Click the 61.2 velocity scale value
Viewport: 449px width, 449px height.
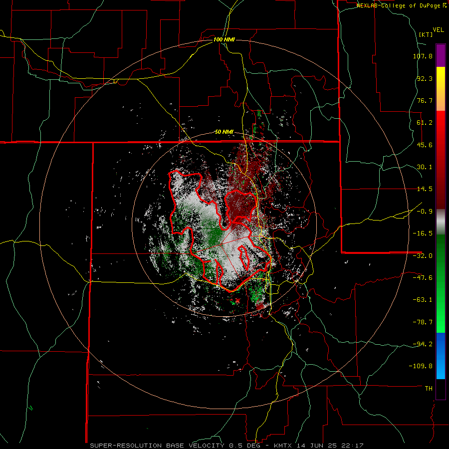tap(425, 123)
